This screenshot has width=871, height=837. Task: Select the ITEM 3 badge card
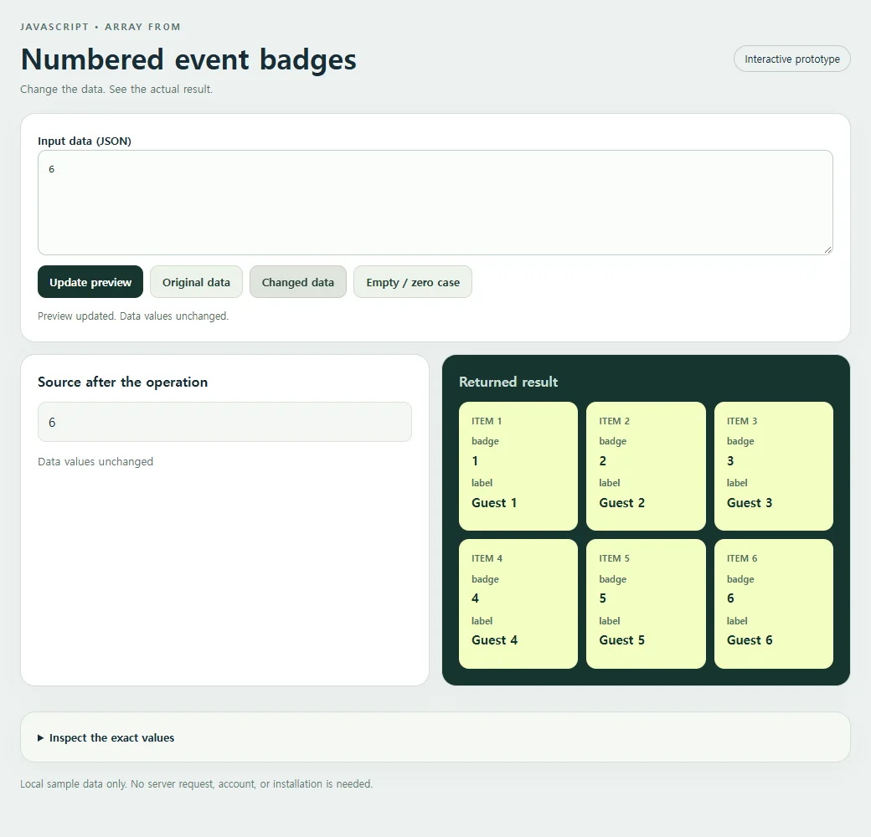click(773, 466)
